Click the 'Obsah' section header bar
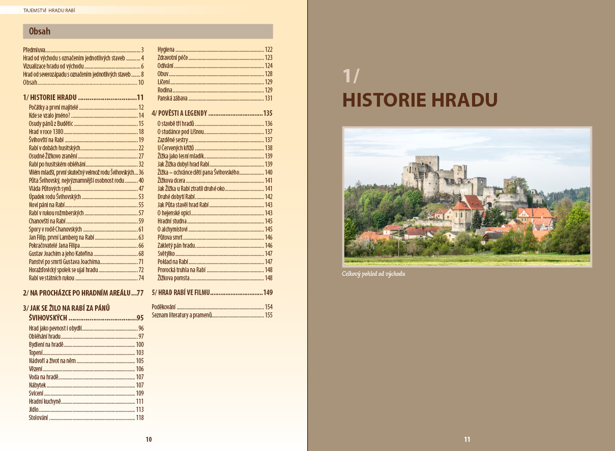Screen dimensions: 615x451 [x=148, y=31]
